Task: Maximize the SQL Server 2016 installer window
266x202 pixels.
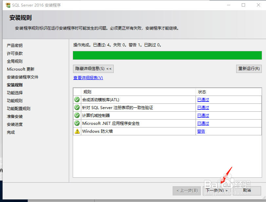Action: [243, 5]
